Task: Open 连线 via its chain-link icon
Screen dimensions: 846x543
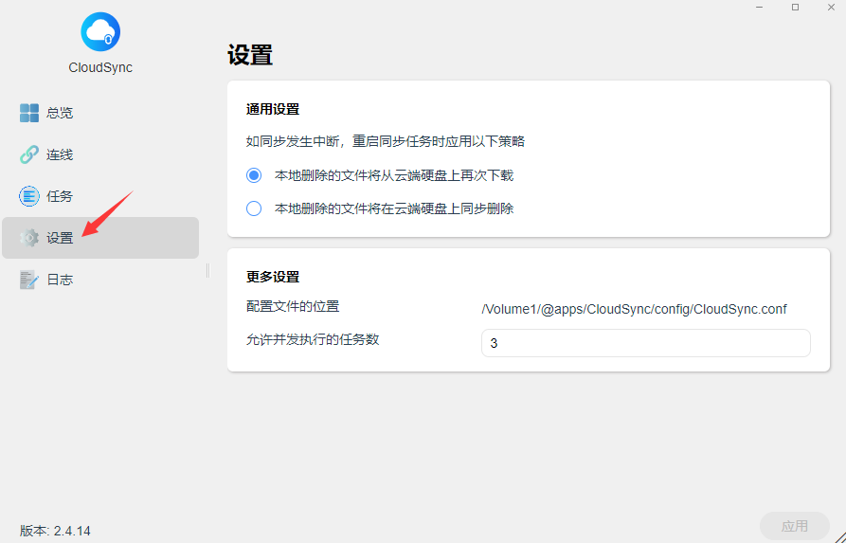Action: click(x=29, y=154)
